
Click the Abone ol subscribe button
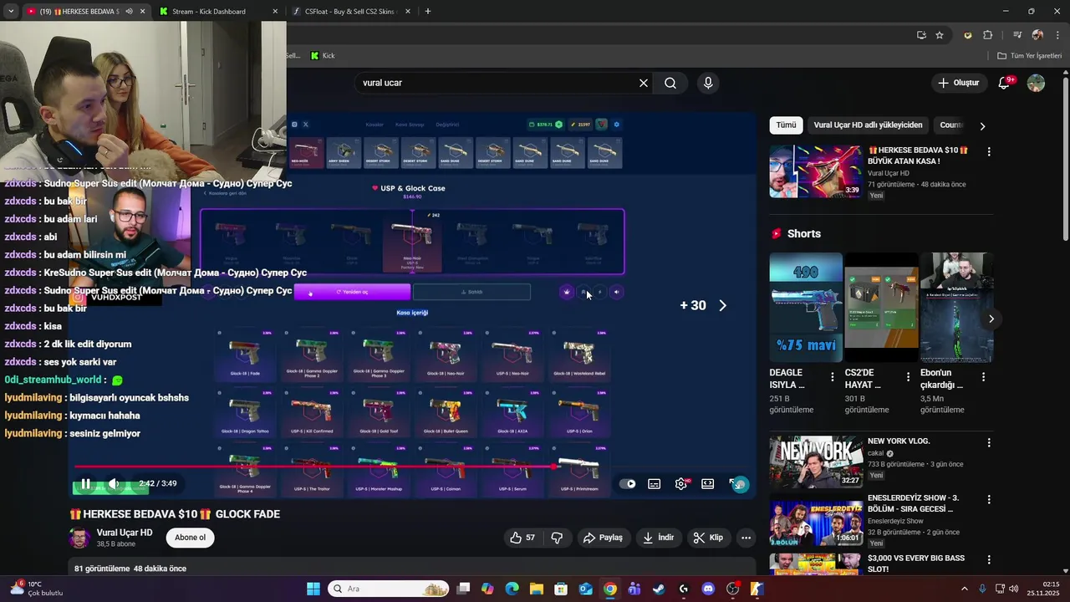(190, 538)
